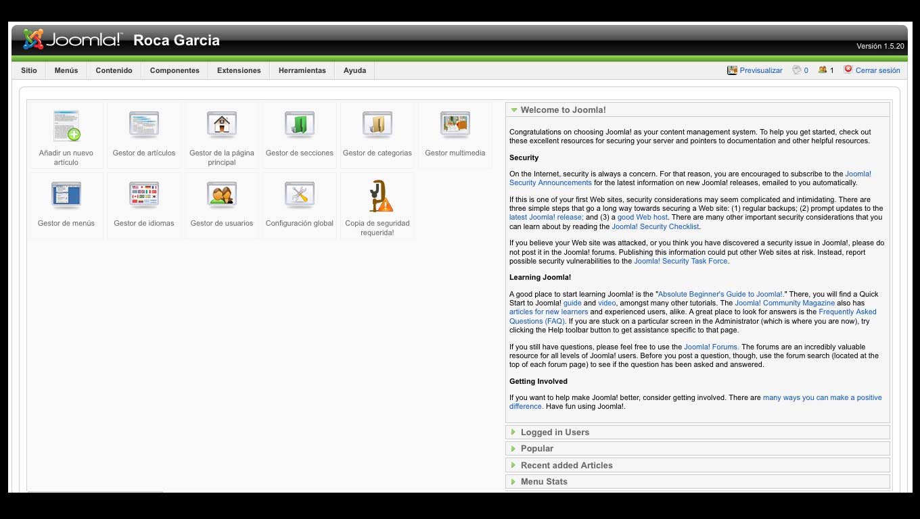The image size is (920, 519).
Task: Open Joomla! Security Checklist link
Action: [655, 227]
